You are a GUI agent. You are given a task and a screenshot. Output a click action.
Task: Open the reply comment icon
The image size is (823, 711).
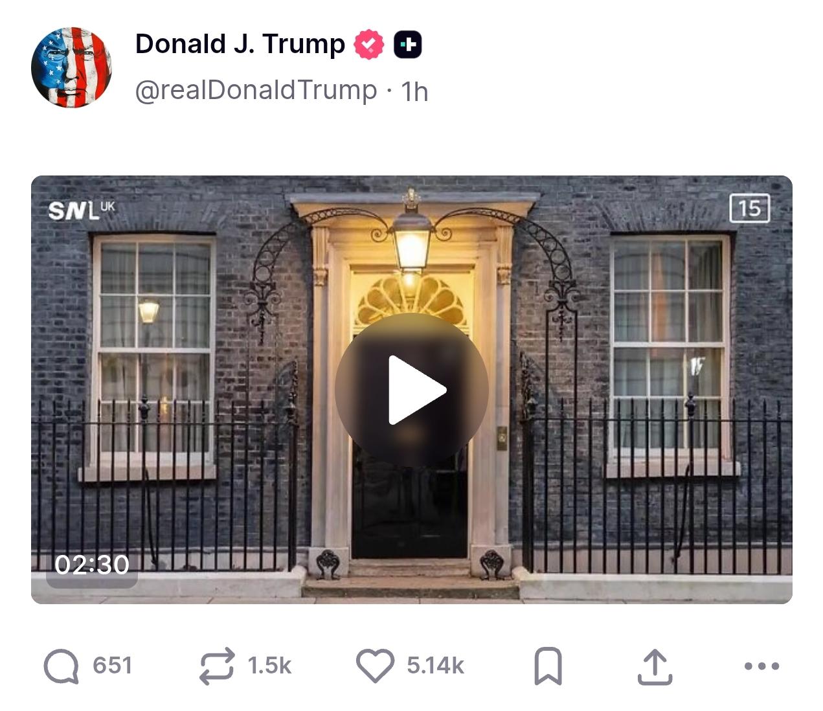(x=62, y=666)
